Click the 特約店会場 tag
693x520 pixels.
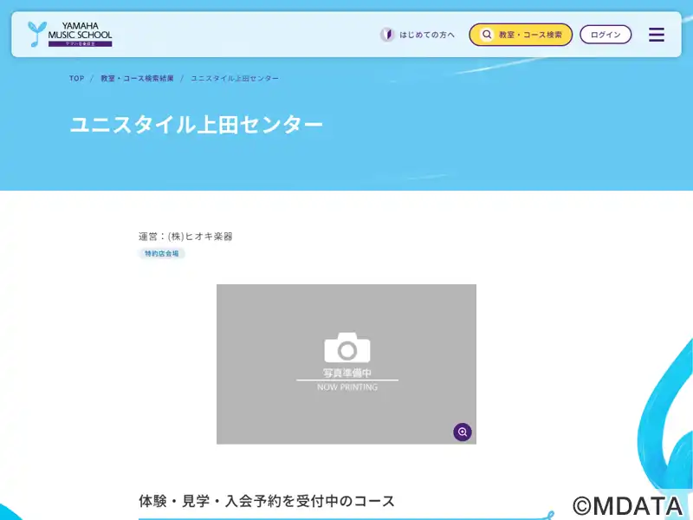[162, 254]
